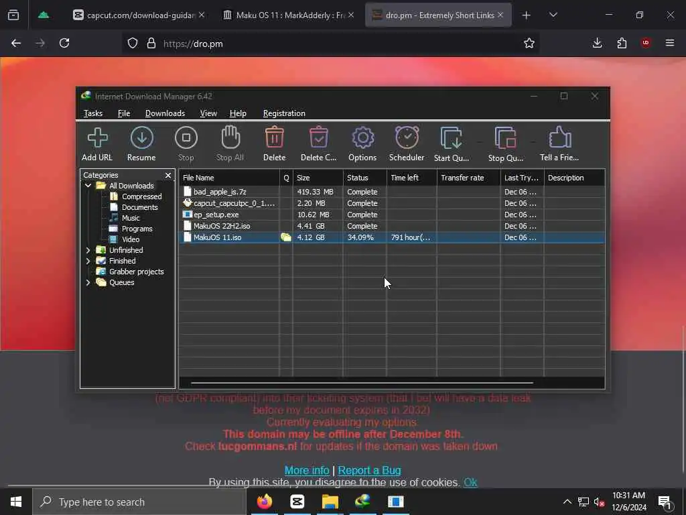The width and height of the screenshot is (686, 515).
Task: Open Firefox application menu
Action: click(670, 43)
